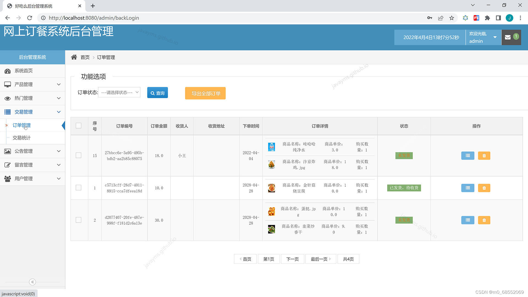Open browser extensions puzzle icon
Image resolution: width=528 pixels, height=297 pixels.
point(487,18)
